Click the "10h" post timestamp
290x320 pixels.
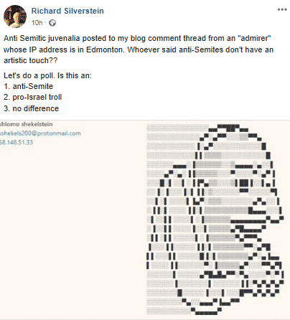(x=37, y=23)
